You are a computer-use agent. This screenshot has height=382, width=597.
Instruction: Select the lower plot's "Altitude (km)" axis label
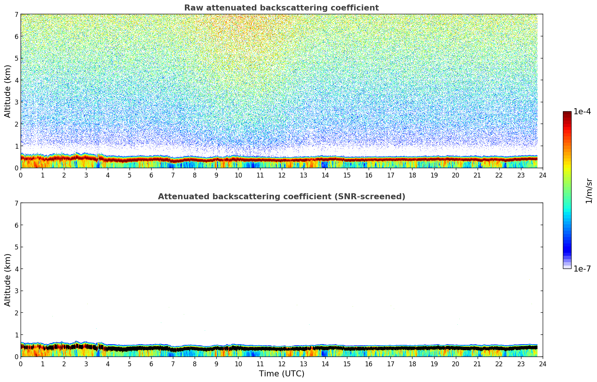tap(8, 280)
